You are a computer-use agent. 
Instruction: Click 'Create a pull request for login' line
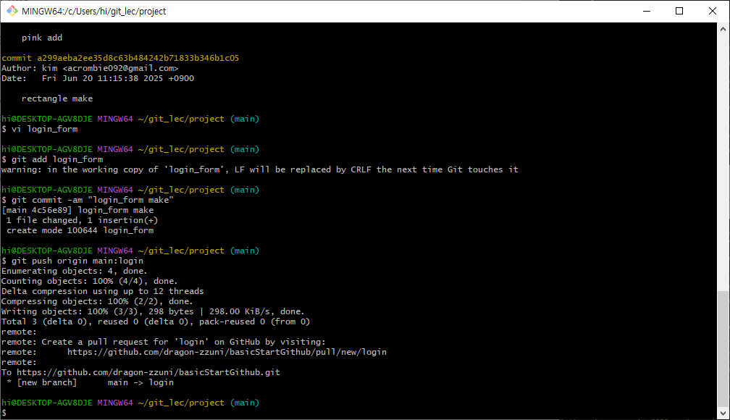coord(164,342)
